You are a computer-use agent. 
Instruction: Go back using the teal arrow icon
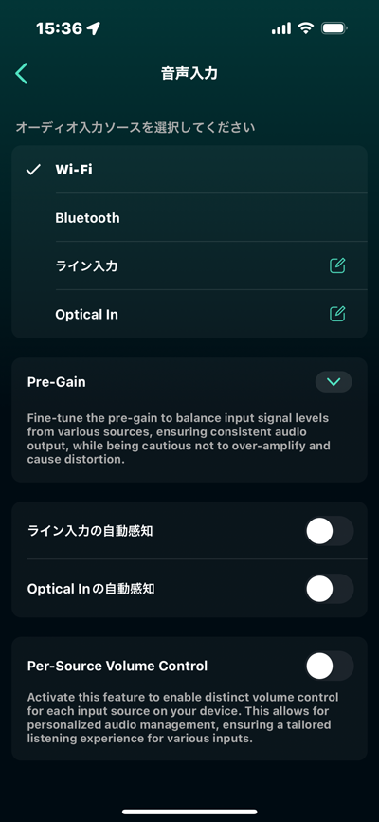[x=22, y=73]
